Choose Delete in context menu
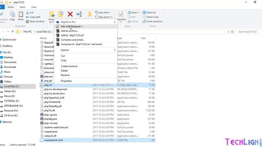The image size is (262, 147). click(x=86, y=71)
